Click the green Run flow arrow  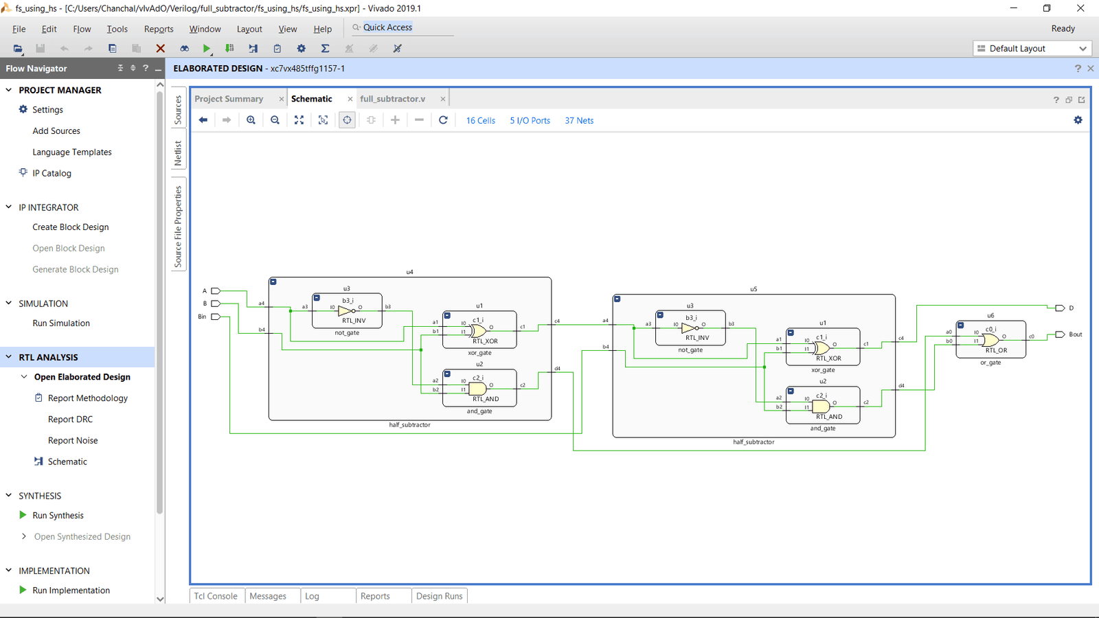point(206,48)
